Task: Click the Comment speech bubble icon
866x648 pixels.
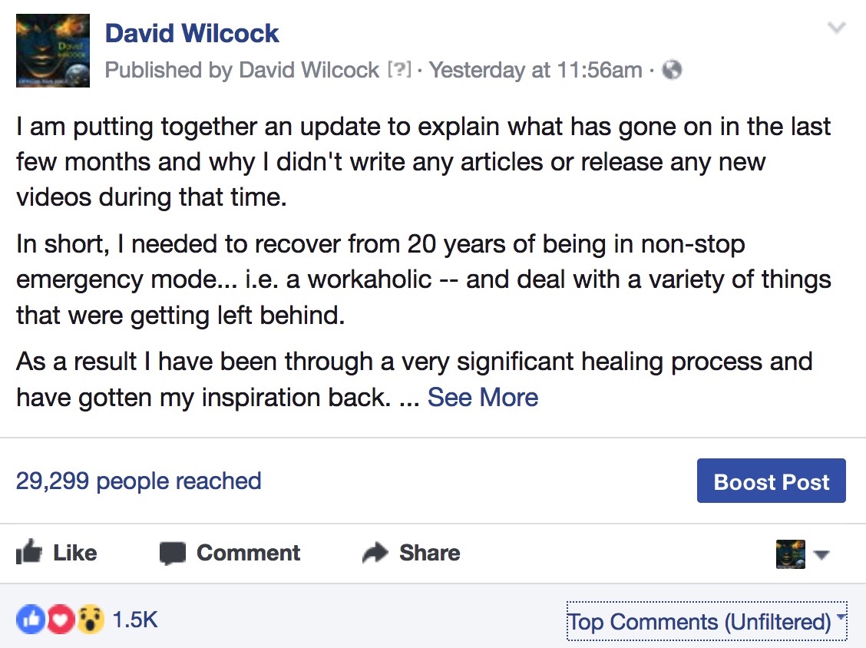Action: (172, 553)
